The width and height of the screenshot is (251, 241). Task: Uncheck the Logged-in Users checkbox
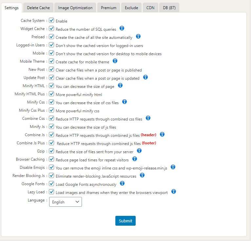click(x=52, y=45)
